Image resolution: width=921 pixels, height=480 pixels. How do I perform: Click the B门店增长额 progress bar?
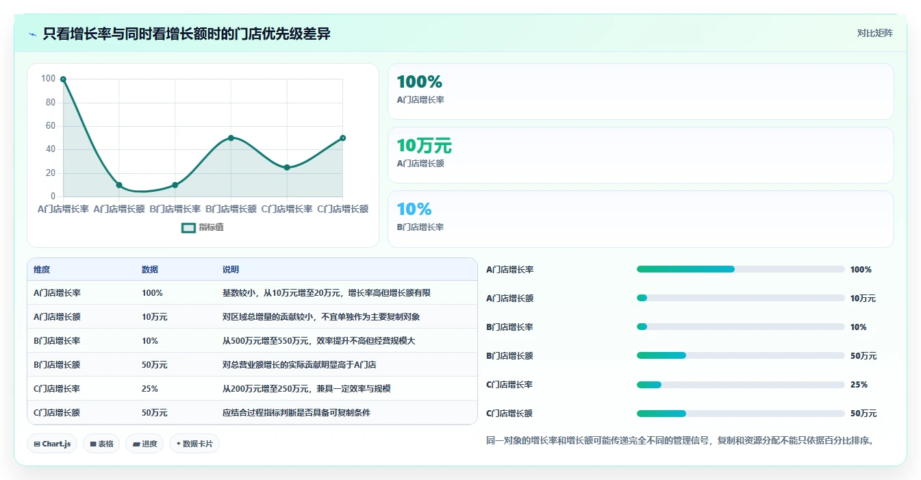click(x=741, y=355)
